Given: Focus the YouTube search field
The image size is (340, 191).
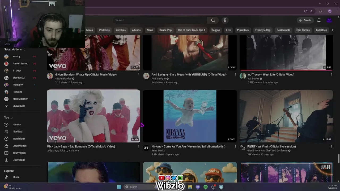Looking at the screenshot, I should click(x=160, y=20).
